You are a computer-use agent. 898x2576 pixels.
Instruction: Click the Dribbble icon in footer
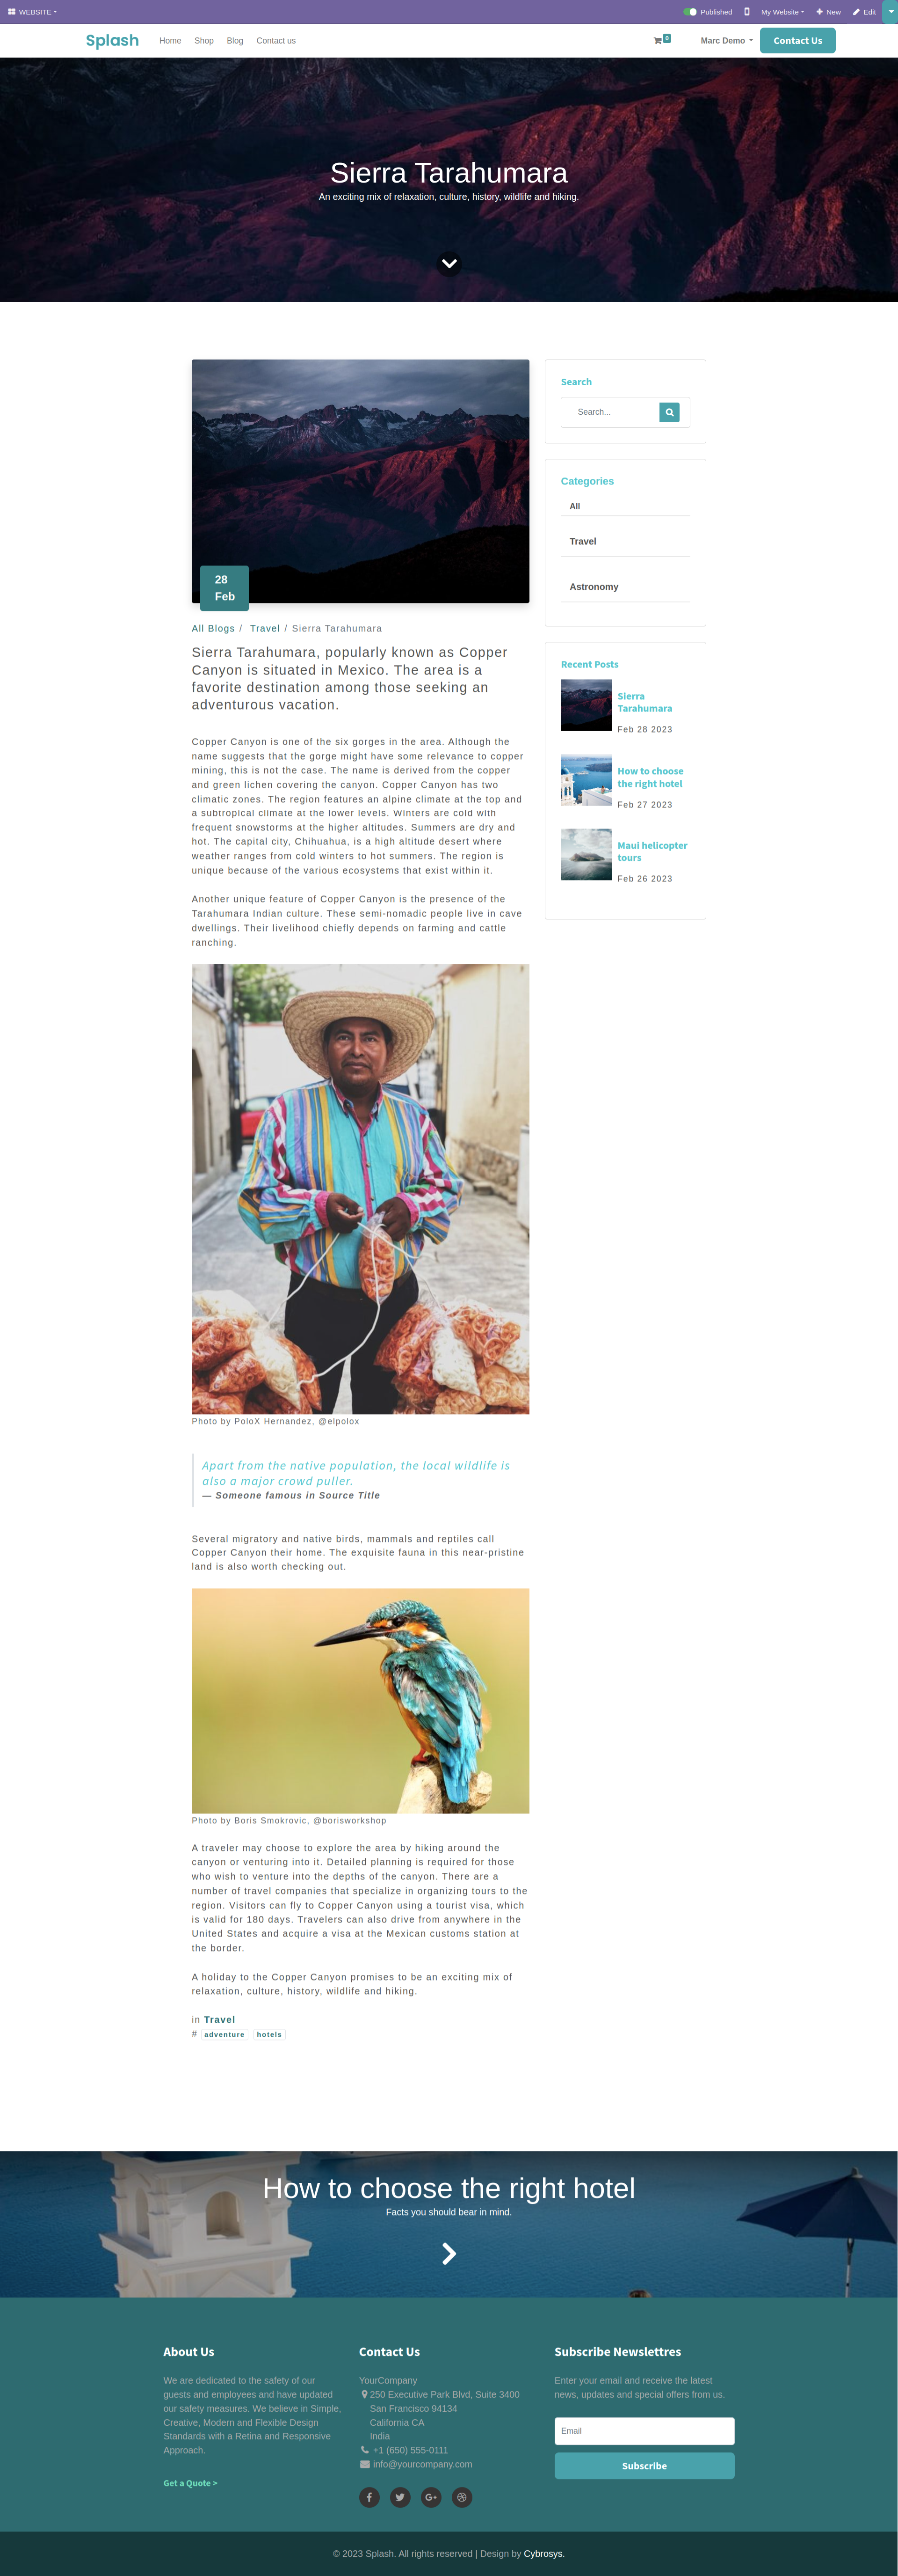463,2497
